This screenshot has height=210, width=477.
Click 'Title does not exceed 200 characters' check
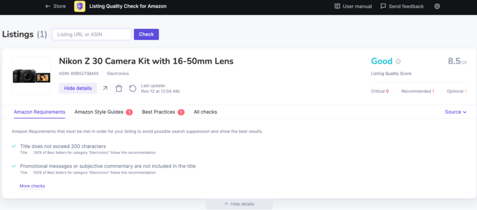pos(63,146)
